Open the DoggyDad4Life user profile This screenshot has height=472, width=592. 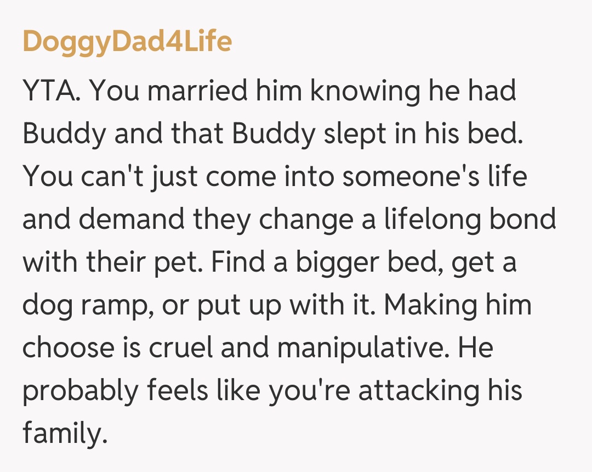point(127,42)
